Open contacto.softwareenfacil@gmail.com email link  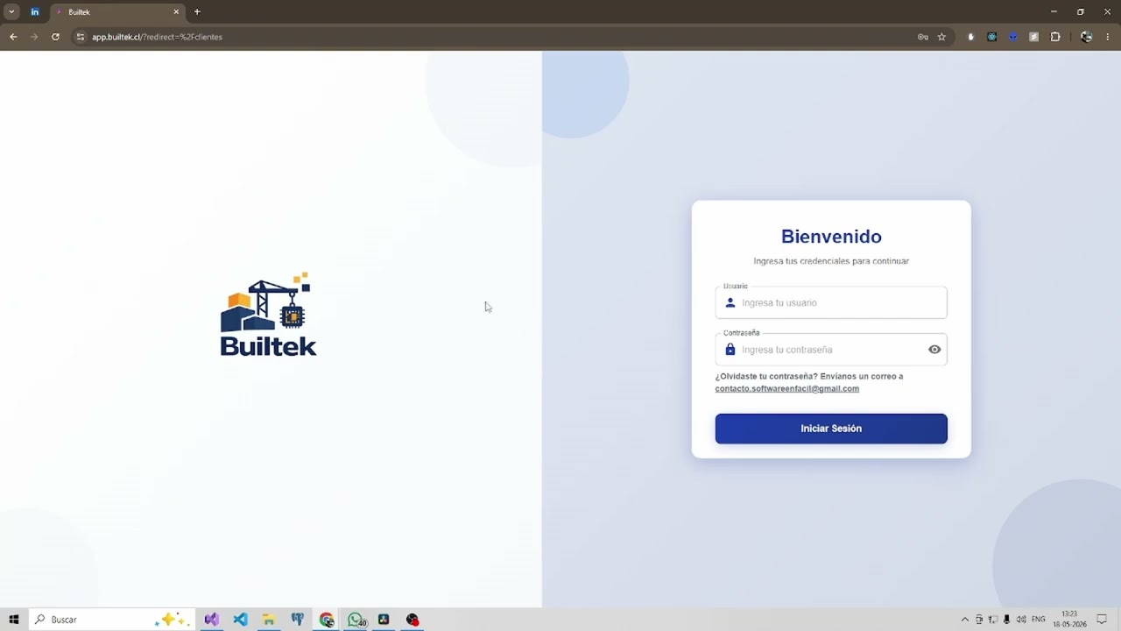[786, 388]
